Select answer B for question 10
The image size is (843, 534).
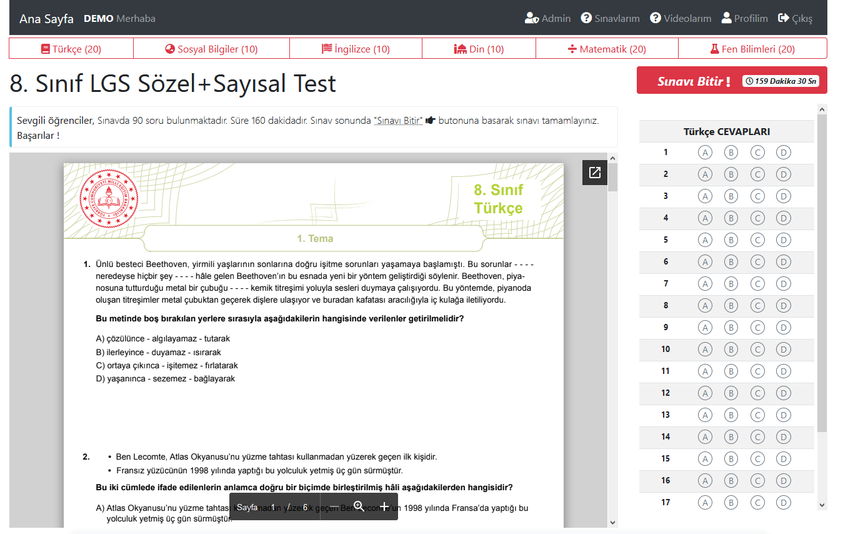(x=731, y=349)
